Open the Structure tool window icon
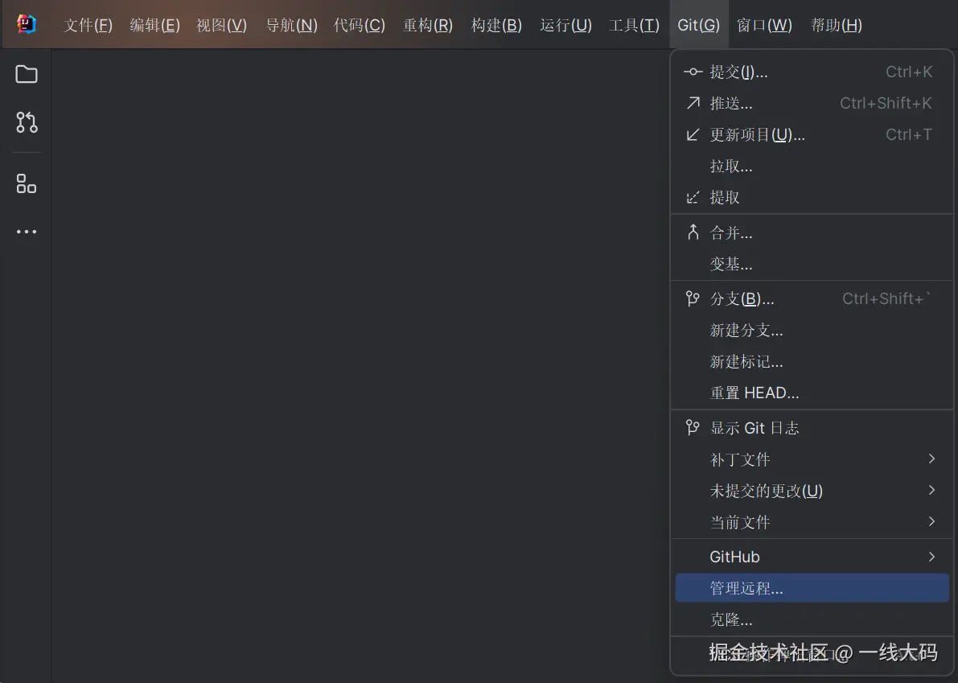Image resolution: width=958 pixels, height=683 pixels. [27, 183]
